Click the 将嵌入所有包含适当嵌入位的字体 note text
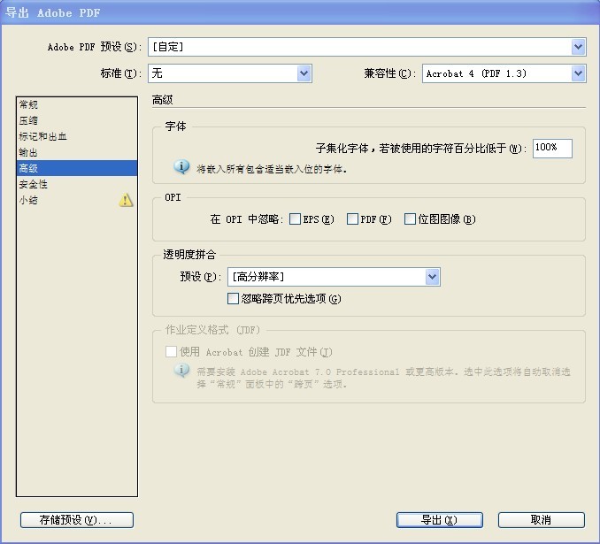This screenshot has height=544, width=600. 272,169
